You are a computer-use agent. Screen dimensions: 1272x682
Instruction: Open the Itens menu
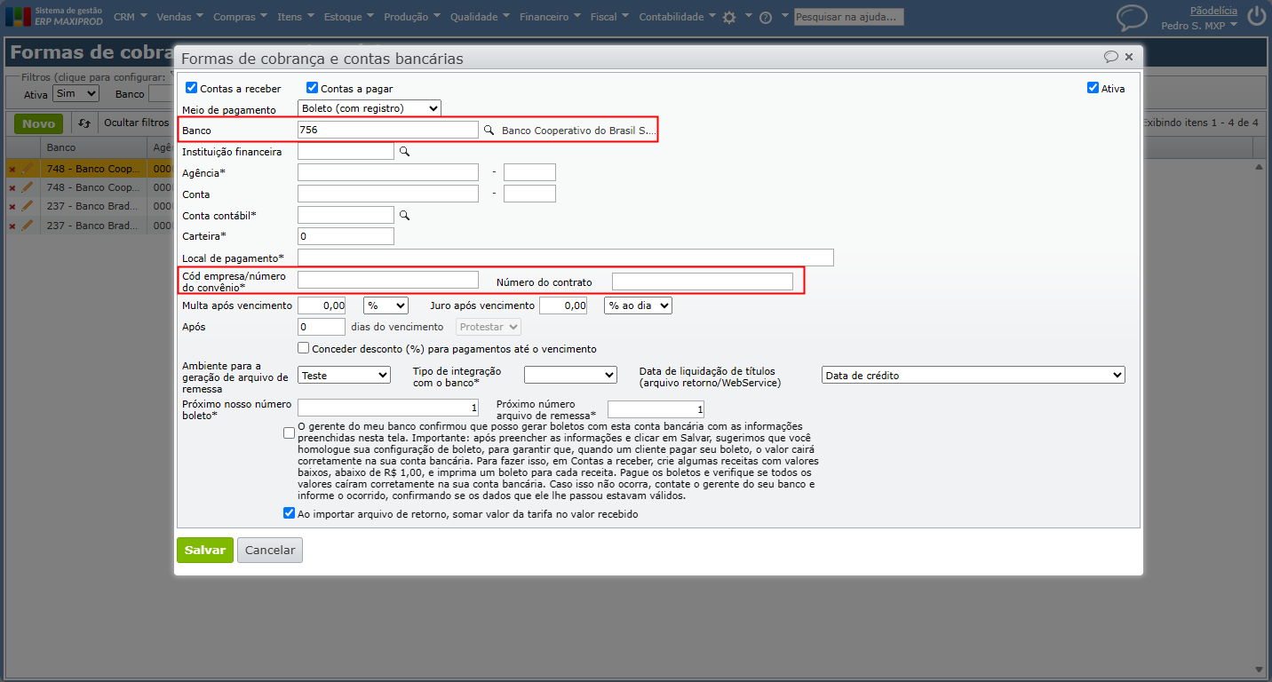pos(296,17)
